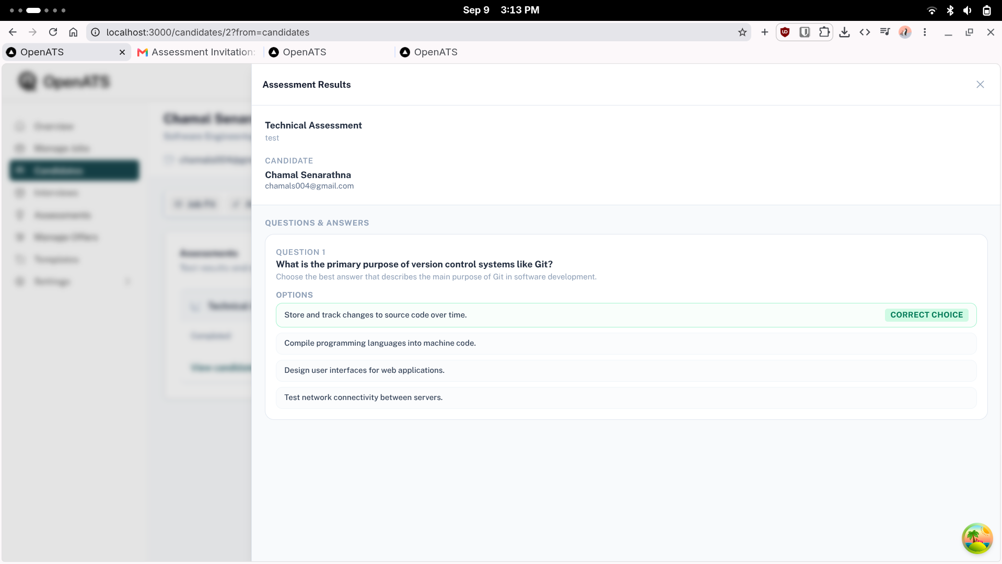Close the active OpenATS tab
Viewport: 1002px width, 564px height.
point(122,52)
